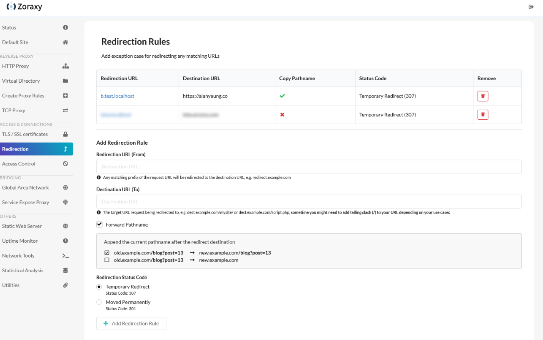Click the TLS / SSL certificates lock icon
The height and width of the screenshot is (340, 543).
tap(65, 134)
